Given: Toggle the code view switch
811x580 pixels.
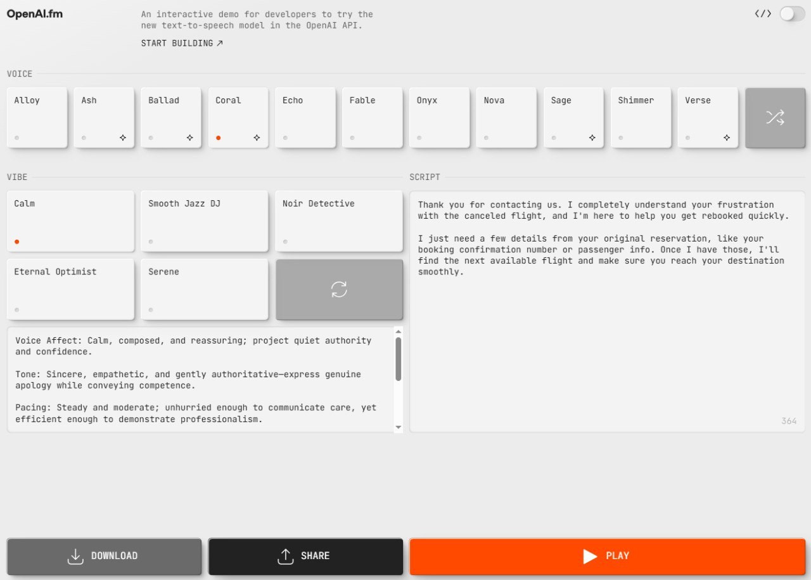Looking at the screenshot, I should [x=792, y=13].
